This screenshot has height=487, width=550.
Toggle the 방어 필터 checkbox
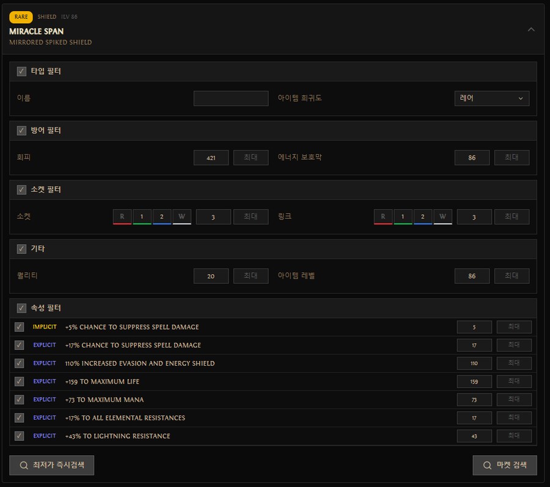[21, 131]
